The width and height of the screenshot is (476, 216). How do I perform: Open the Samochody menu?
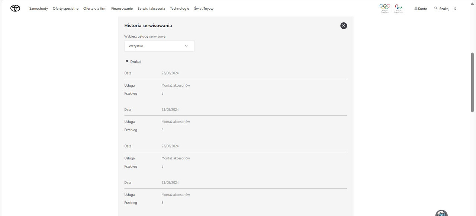point(39,9)
